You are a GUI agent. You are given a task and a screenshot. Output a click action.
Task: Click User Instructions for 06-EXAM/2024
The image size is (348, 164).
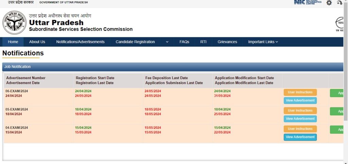pyautogui.click(x=300, y=92)
